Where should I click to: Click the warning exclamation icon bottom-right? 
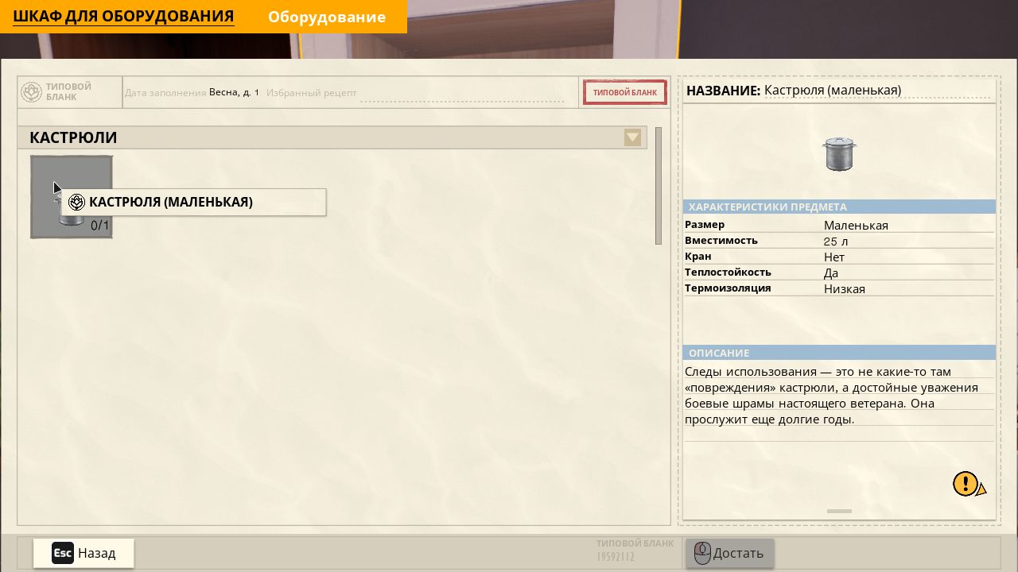[965, 482]
